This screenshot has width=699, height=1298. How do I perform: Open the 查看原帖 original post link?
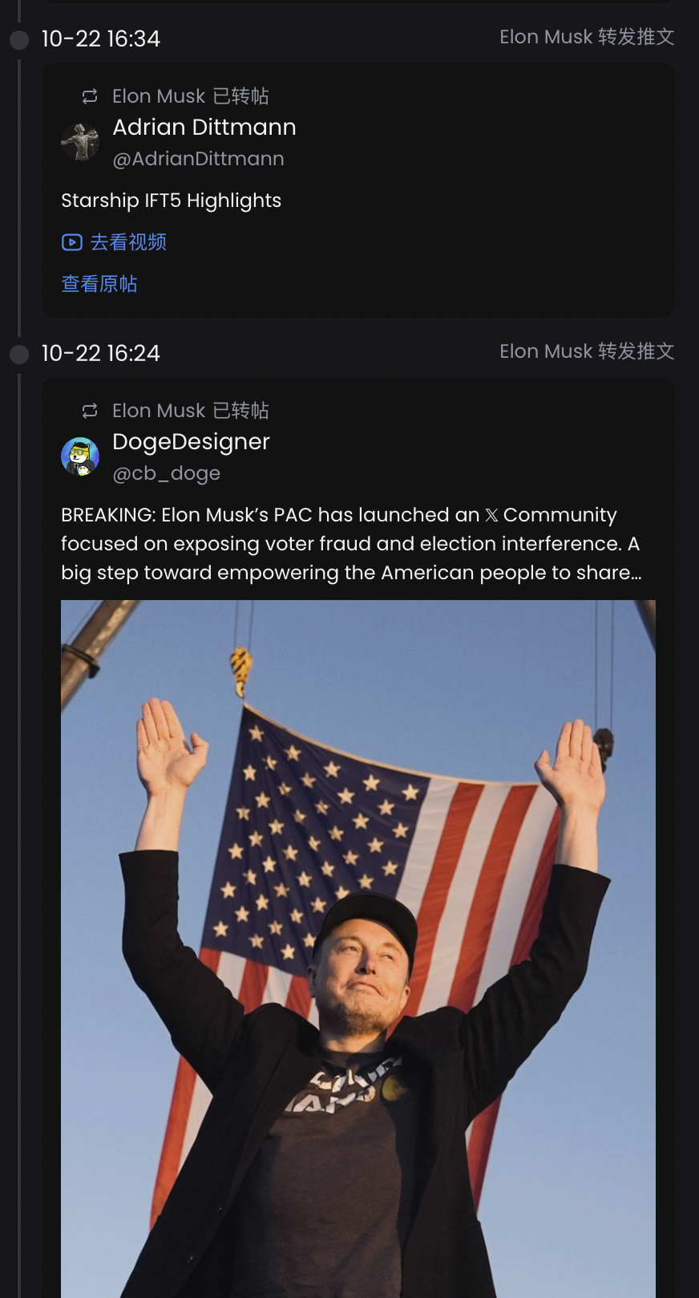(99, 284)
